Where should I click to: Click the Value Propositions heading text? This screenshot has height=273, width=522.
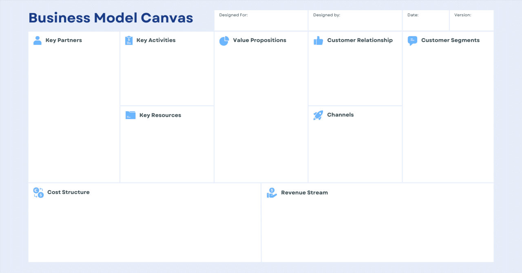click(259, 40)
